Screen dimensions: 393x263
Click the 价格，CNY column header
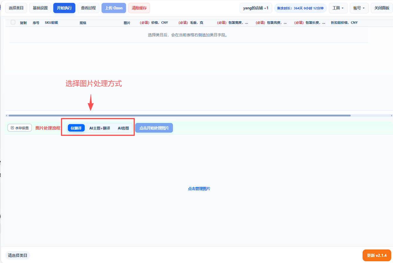(x=154, y=23)
